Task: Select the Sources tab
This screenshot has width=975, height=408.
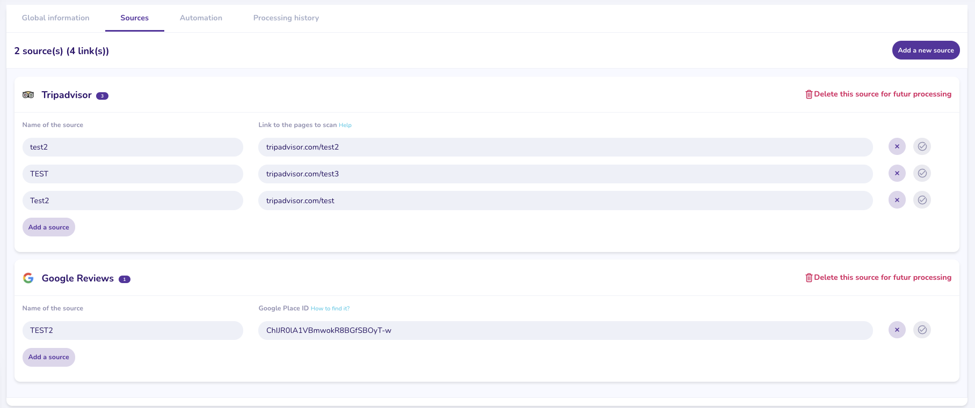Action: [x=135, y=18]
